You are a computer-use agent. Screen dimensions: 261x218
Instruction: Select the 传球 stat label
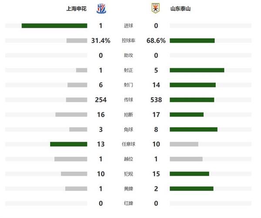point(128,100)
